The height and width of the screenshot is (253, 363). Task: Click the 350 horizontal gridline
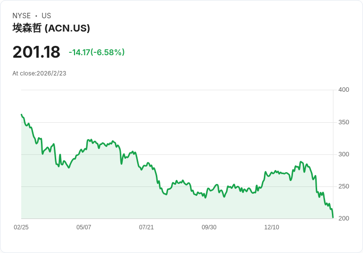[197, 122]
